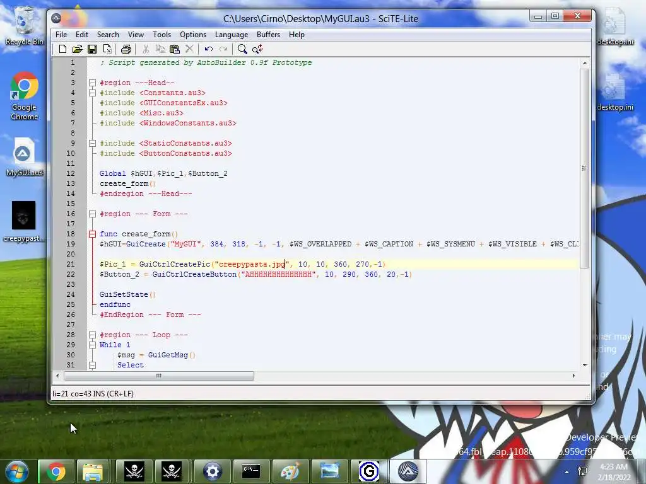Click the line 21 number in margin

click(71, 264)
